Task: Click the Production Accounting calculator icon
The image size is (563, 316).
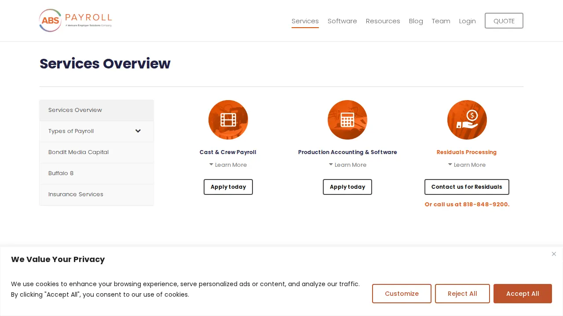Action: pyautogui.click(x=347, y=120)
